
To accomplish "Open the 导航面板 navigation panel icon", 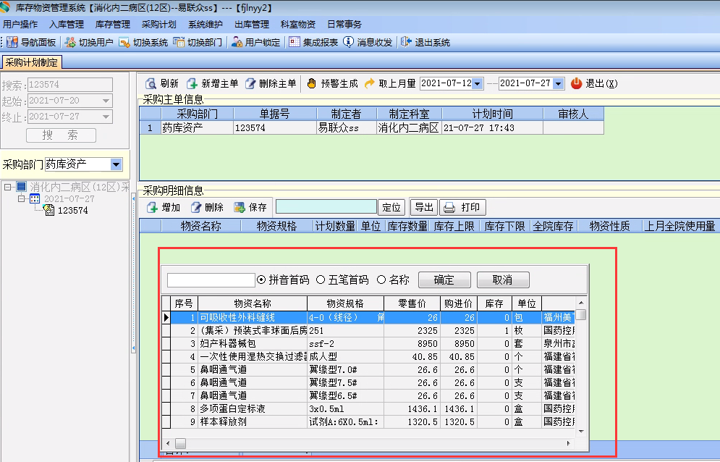I will 12,42.
